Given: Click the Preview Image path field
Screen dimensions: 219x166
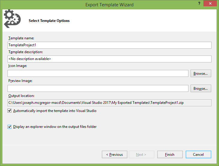Looking at the screenshot, I should (98, 89).
